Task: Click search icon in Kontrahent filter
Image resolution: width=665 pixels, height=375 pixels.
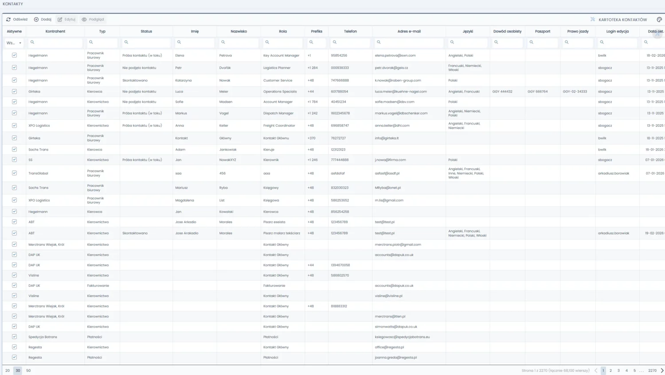Action: click(32, 43)
